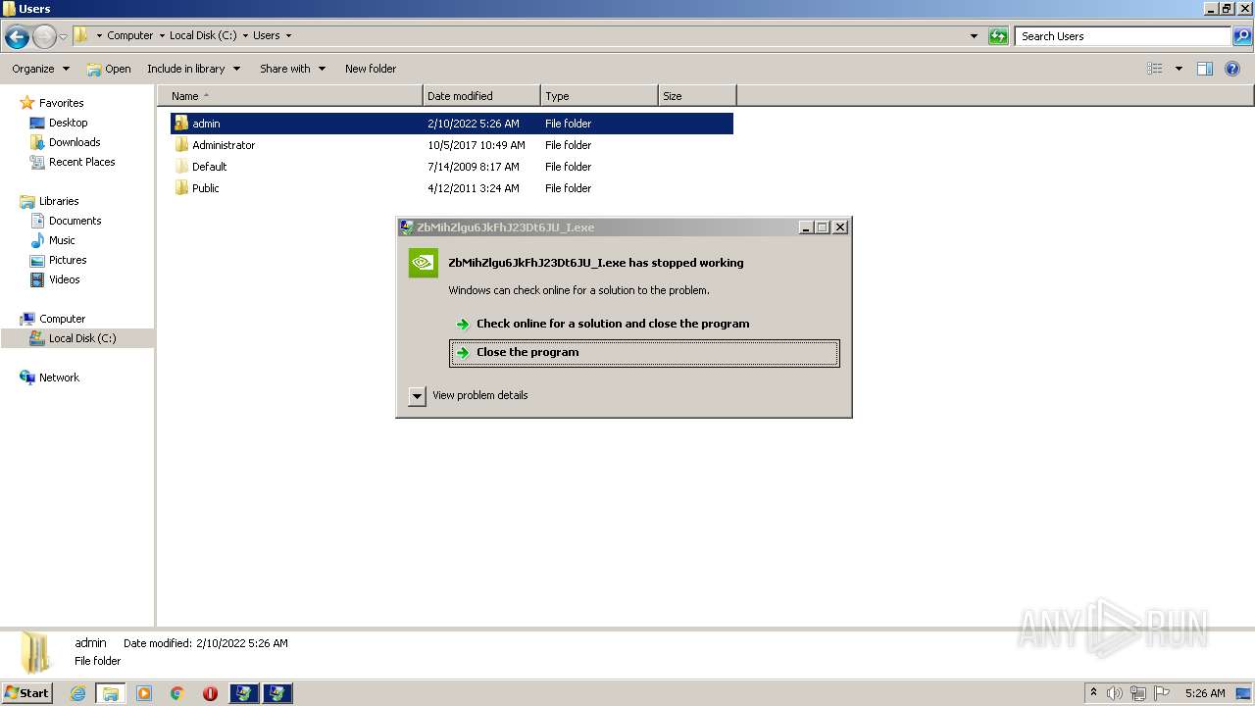Select Network in navigation pane

pos(59,378)
